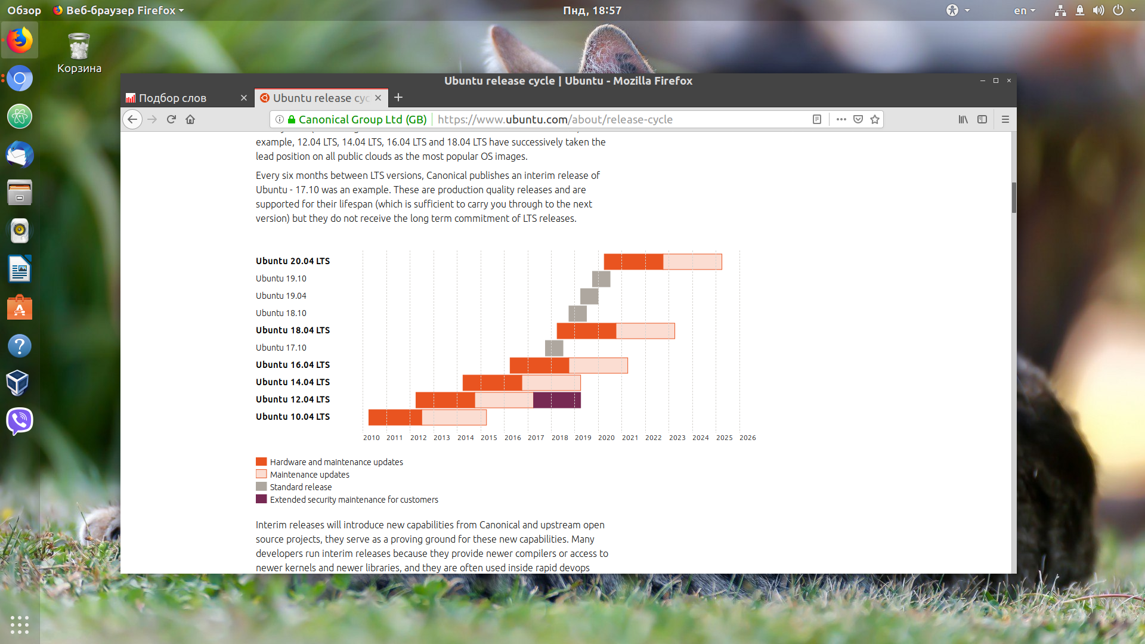Viewport: 1145px width, 644px height.
Task: Click the Ubuntu 20.04 LTS chart label
Action: pyautogui.click(x=293, y=261)
